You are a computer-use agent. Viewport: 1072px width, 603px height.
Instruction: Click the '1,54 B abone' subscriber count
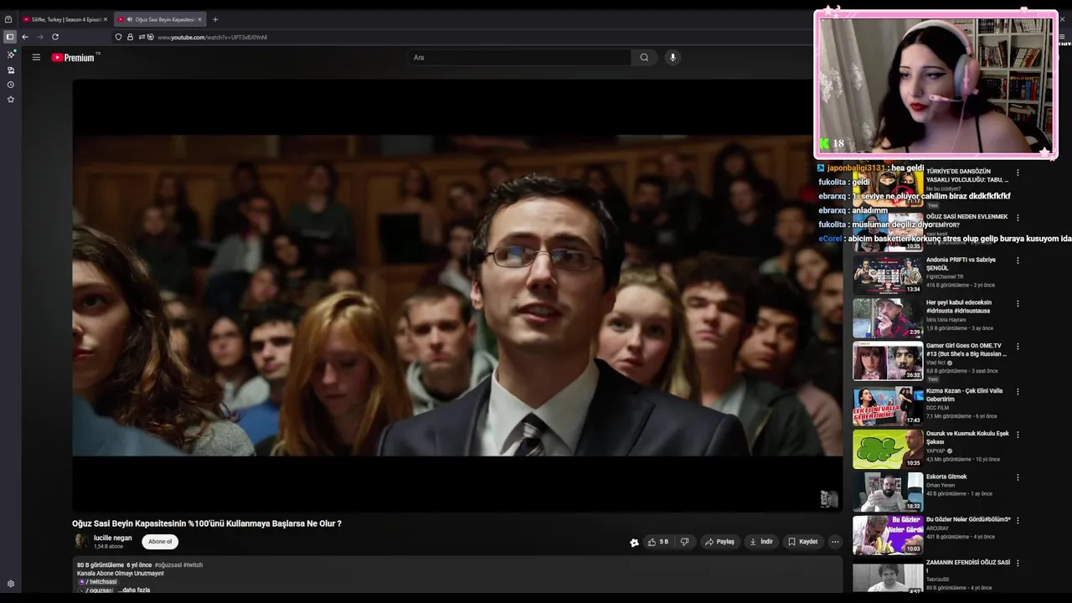coord(108,546)
